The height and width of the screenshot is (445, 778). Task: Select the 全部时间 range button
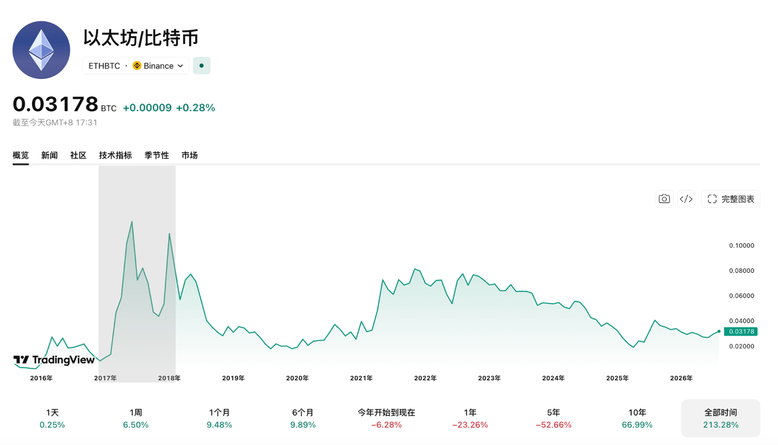tap(720, 418)
